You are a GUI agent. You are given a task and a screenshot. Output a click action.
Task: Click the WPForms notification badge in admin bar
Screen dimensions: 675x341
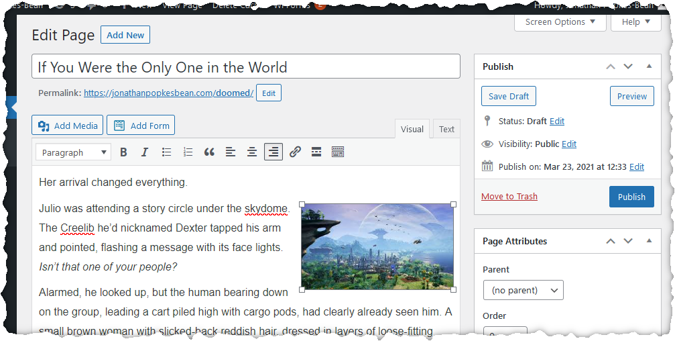click(x=320, y=5)
